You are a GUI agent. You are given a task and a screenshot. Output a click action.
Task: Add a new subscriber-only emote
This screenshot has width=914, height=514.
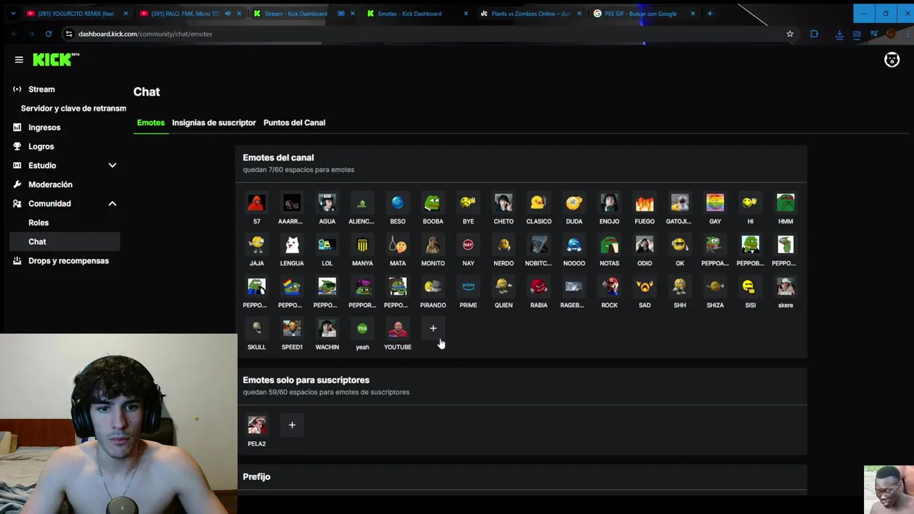pos(292,425)
